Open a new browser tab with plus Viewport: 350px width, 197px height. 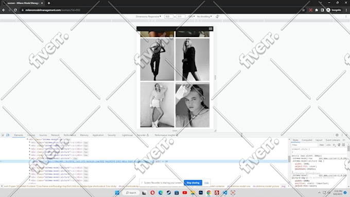(49, 3)
